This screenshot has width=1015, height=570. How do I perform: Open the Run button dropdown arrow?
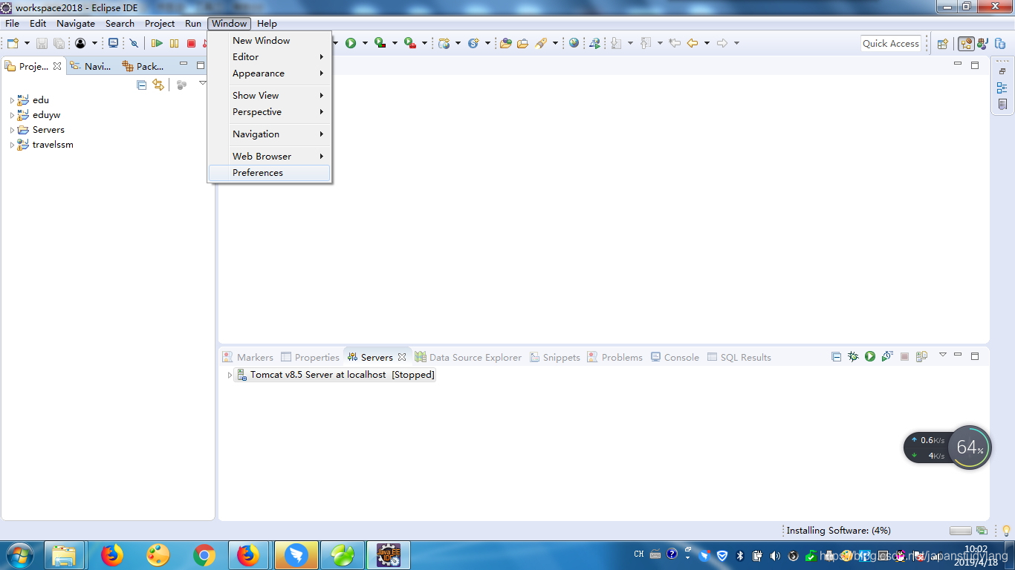pos(364,43)
